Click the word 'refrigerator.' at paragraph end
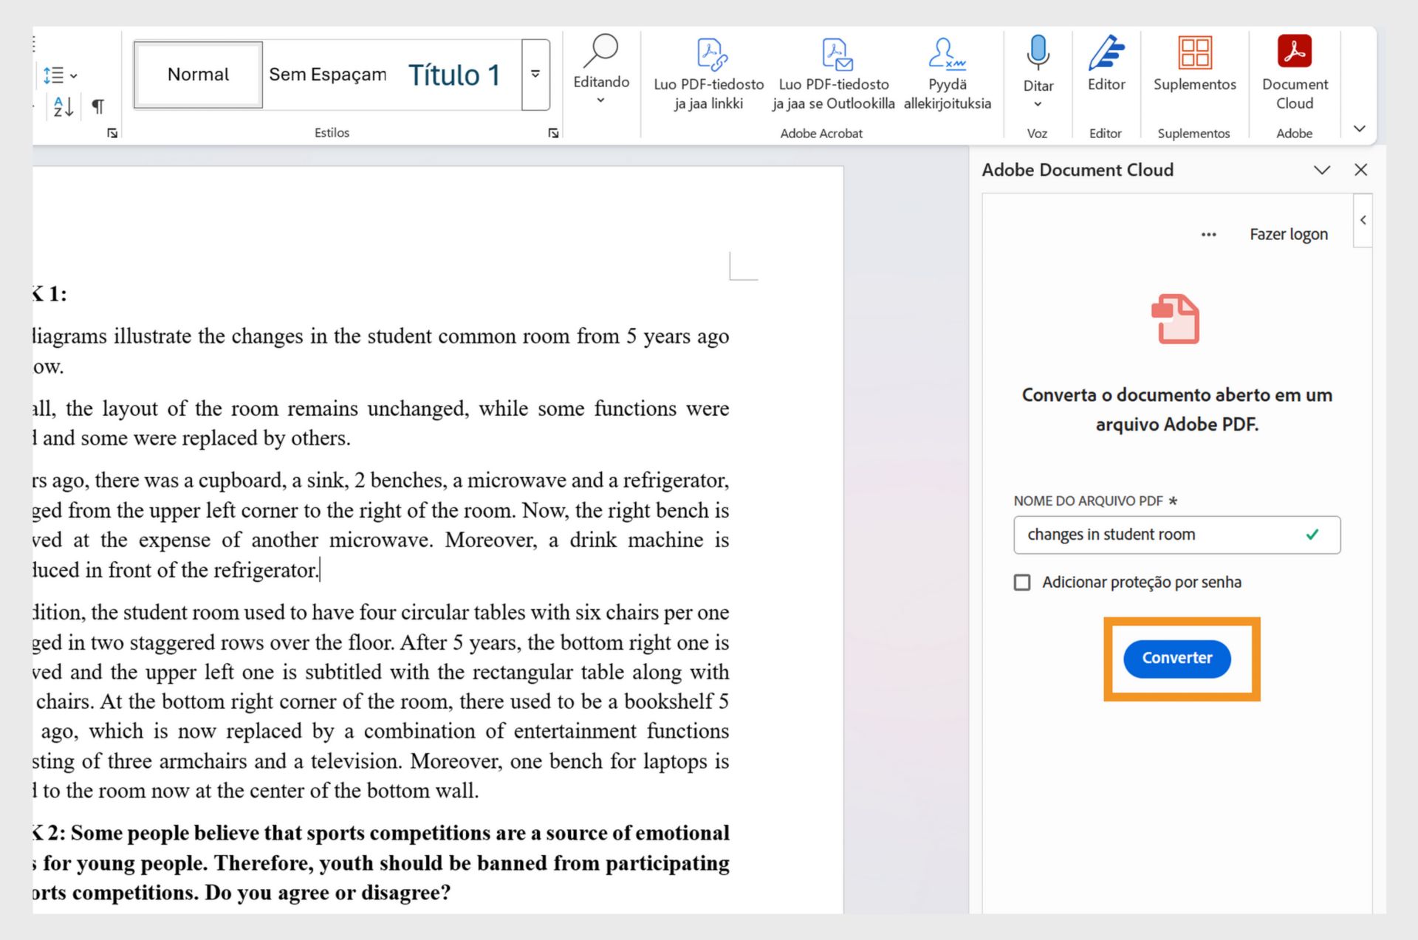The image size is (1418, 940). click(266, 570)
